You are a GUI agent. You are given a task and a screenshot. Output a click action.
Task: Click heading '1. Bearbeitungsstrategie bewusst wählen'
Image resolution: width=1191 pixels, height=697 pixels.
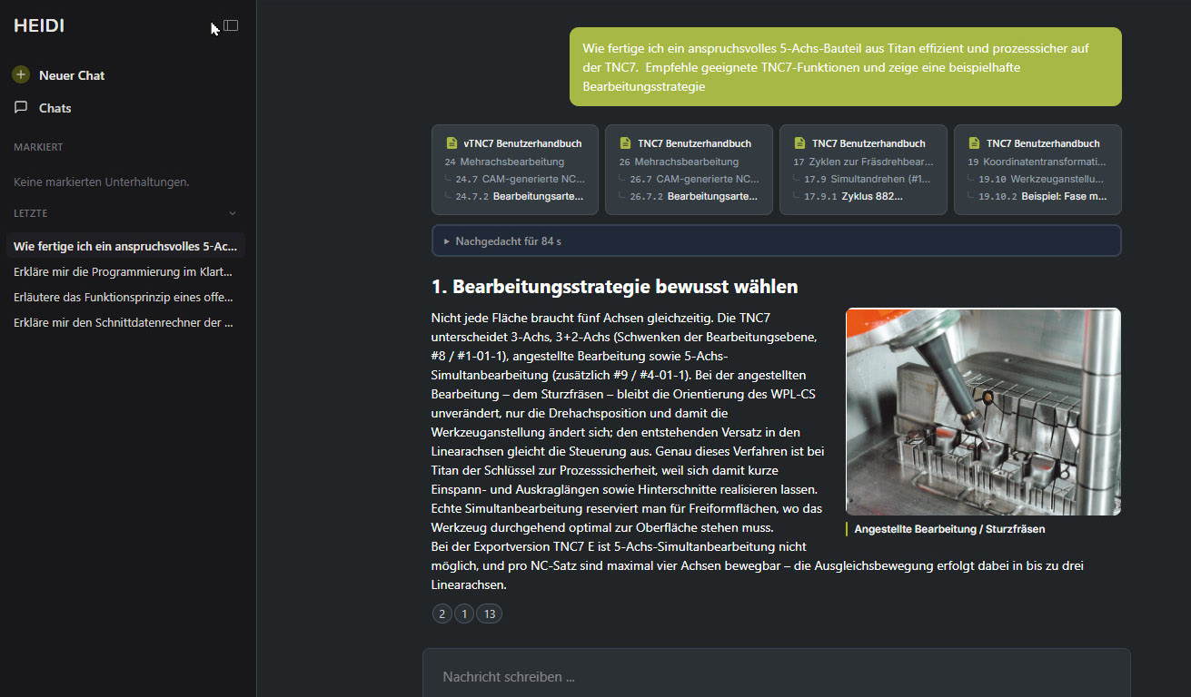point(615,287)
